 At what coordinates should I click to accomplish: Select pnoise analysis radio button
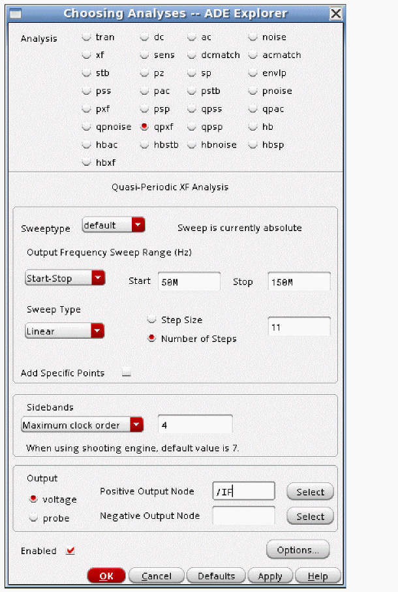tap(253, 91)
